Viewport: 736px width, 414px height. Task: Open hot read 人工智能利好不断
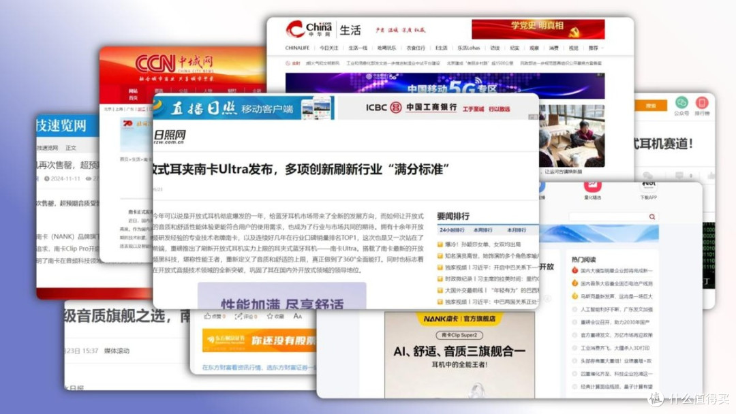[616, 309]
